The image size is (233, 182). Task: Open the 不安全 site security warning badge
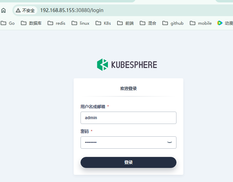[25, 10]
